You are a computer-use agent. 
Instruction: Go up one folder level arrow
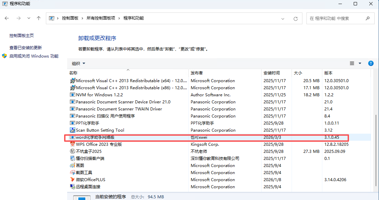[38, 18]
